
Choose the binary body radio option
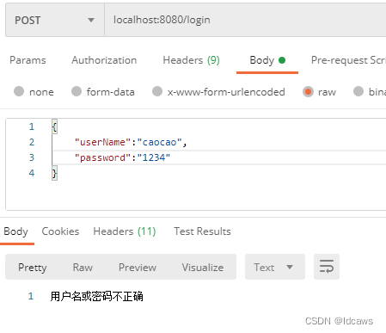(x=358, y=91)
